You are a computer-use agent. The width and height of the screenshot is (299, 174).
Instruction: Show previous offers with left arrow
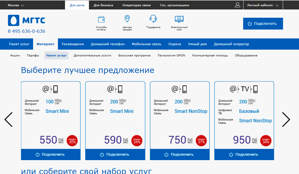click(9, 119)
